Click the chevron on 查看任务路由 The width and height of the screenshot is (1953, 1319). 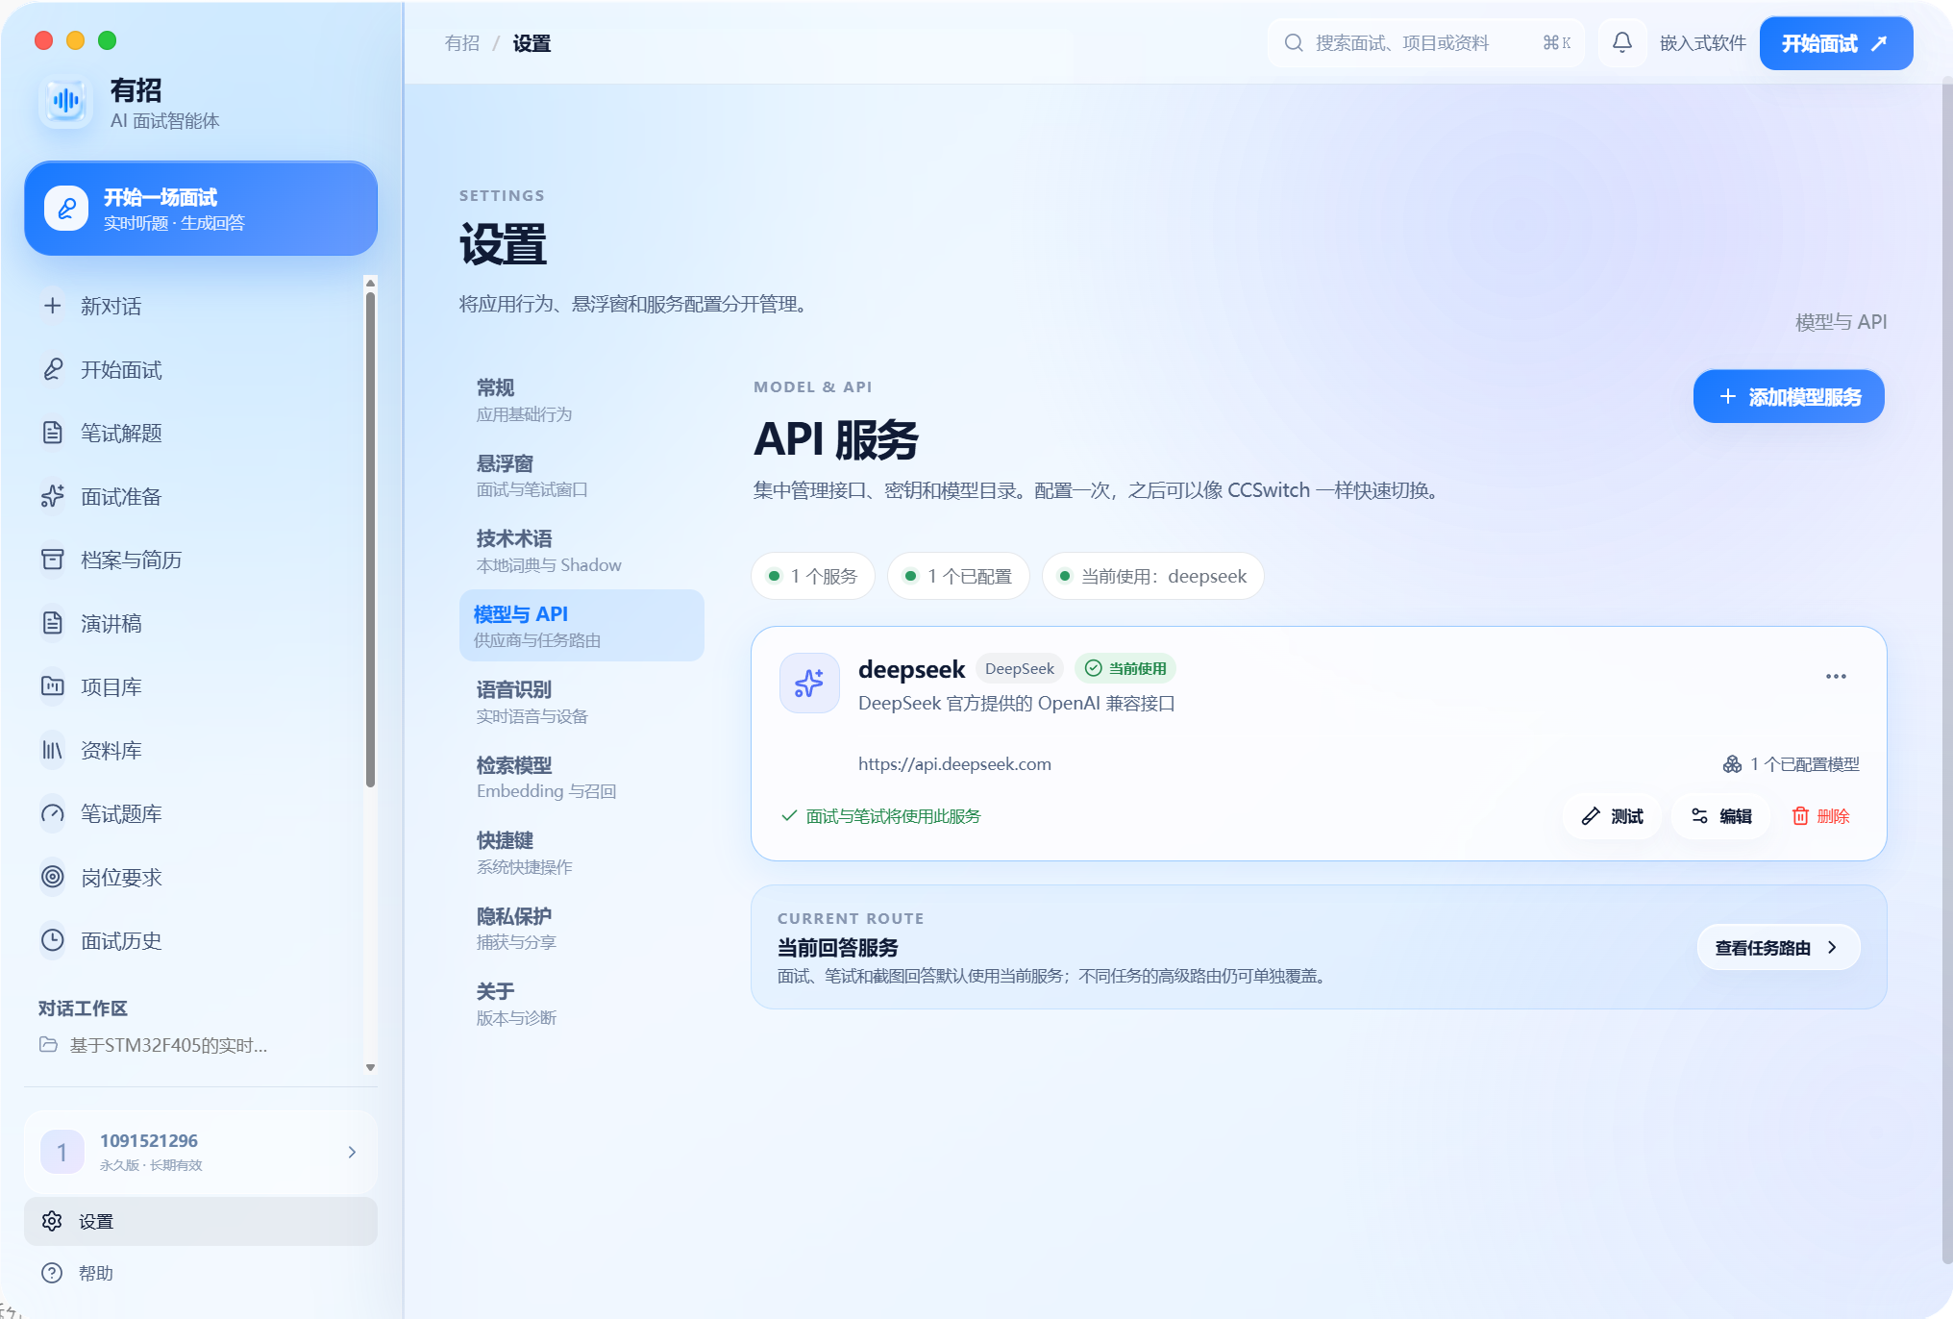click(1832, 948)
